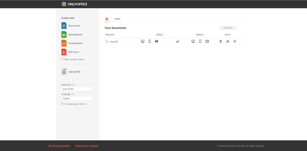Download the new.pdf file
Image resolution: width=307 pixels, height=151 pixels.
228,41
